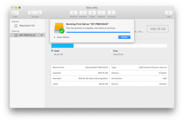Viewport: 184px width, 122px height.
Task: Select Macintosh HD in the sidebar
Action: click(27, 25)
